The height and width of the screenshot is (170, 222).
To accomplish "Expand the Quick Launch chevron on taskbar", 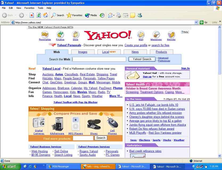I will (44, 165).
